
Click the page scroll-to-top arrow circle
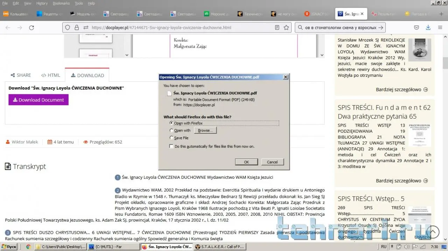point(433,232)
